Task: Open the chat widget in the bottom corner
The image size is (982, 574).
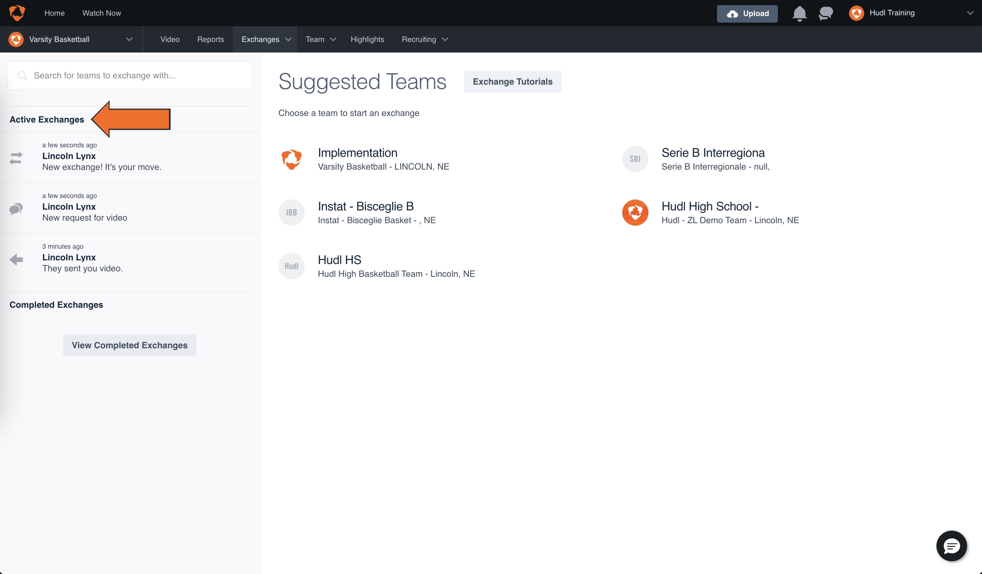Action: pyautogui.click(x=951, y=546)
